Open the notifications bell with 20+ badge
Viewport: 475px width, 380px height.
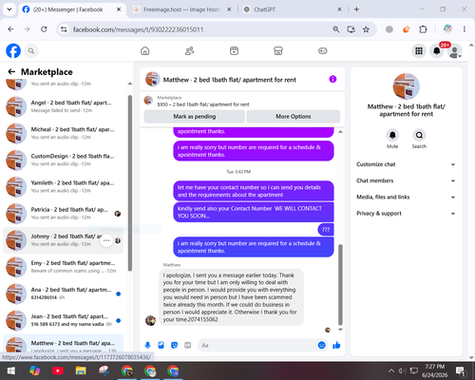coord(437,50)
